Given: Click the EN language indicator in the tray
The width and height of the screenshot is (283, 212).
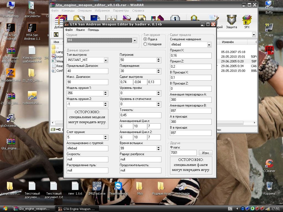Looking at the screenshot, I should [230, 209].
